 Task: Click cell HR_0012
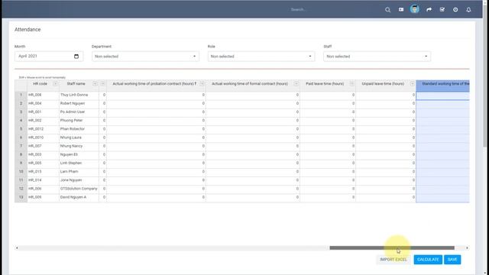tap(43, 129)
